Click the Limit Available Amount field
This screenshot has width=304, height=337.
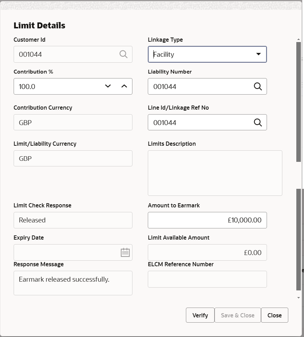click(x=207, y=252)
